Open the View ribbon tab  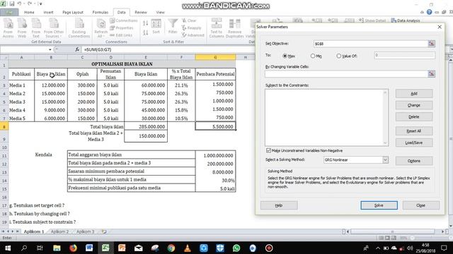point(161,13)
